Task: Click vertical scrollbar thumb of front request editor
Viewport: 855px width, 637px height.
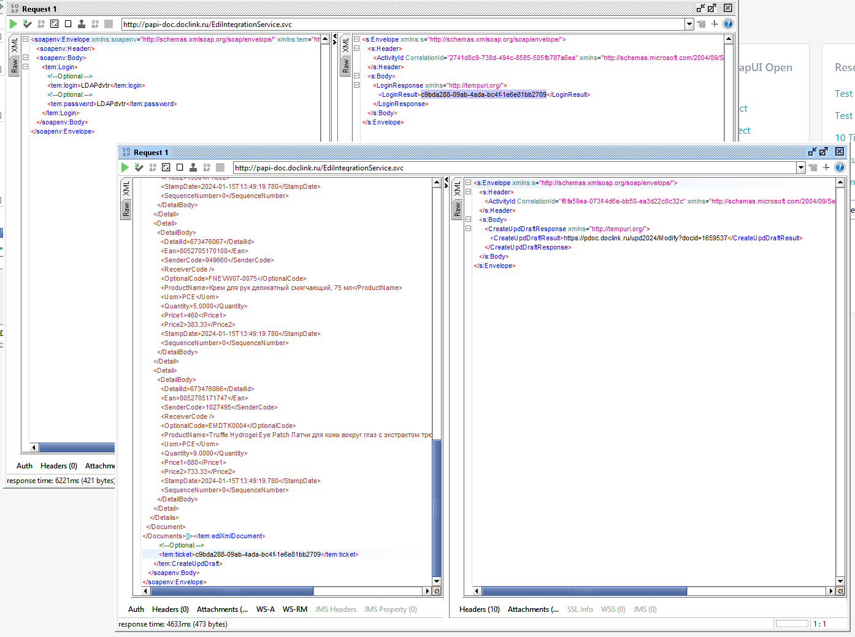Action: (437, 509)
